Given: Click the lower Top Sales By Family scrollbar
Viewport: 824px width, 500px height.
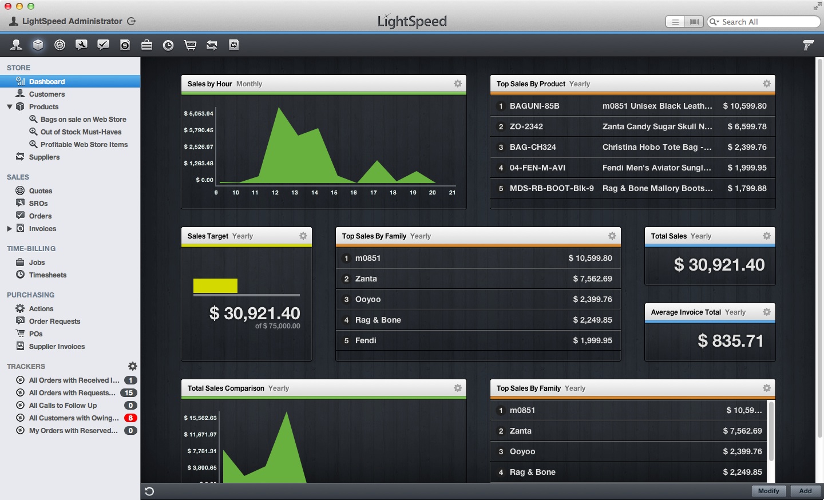Looking at the screenshot, I should pyautogui.click(x=771, y=431).
